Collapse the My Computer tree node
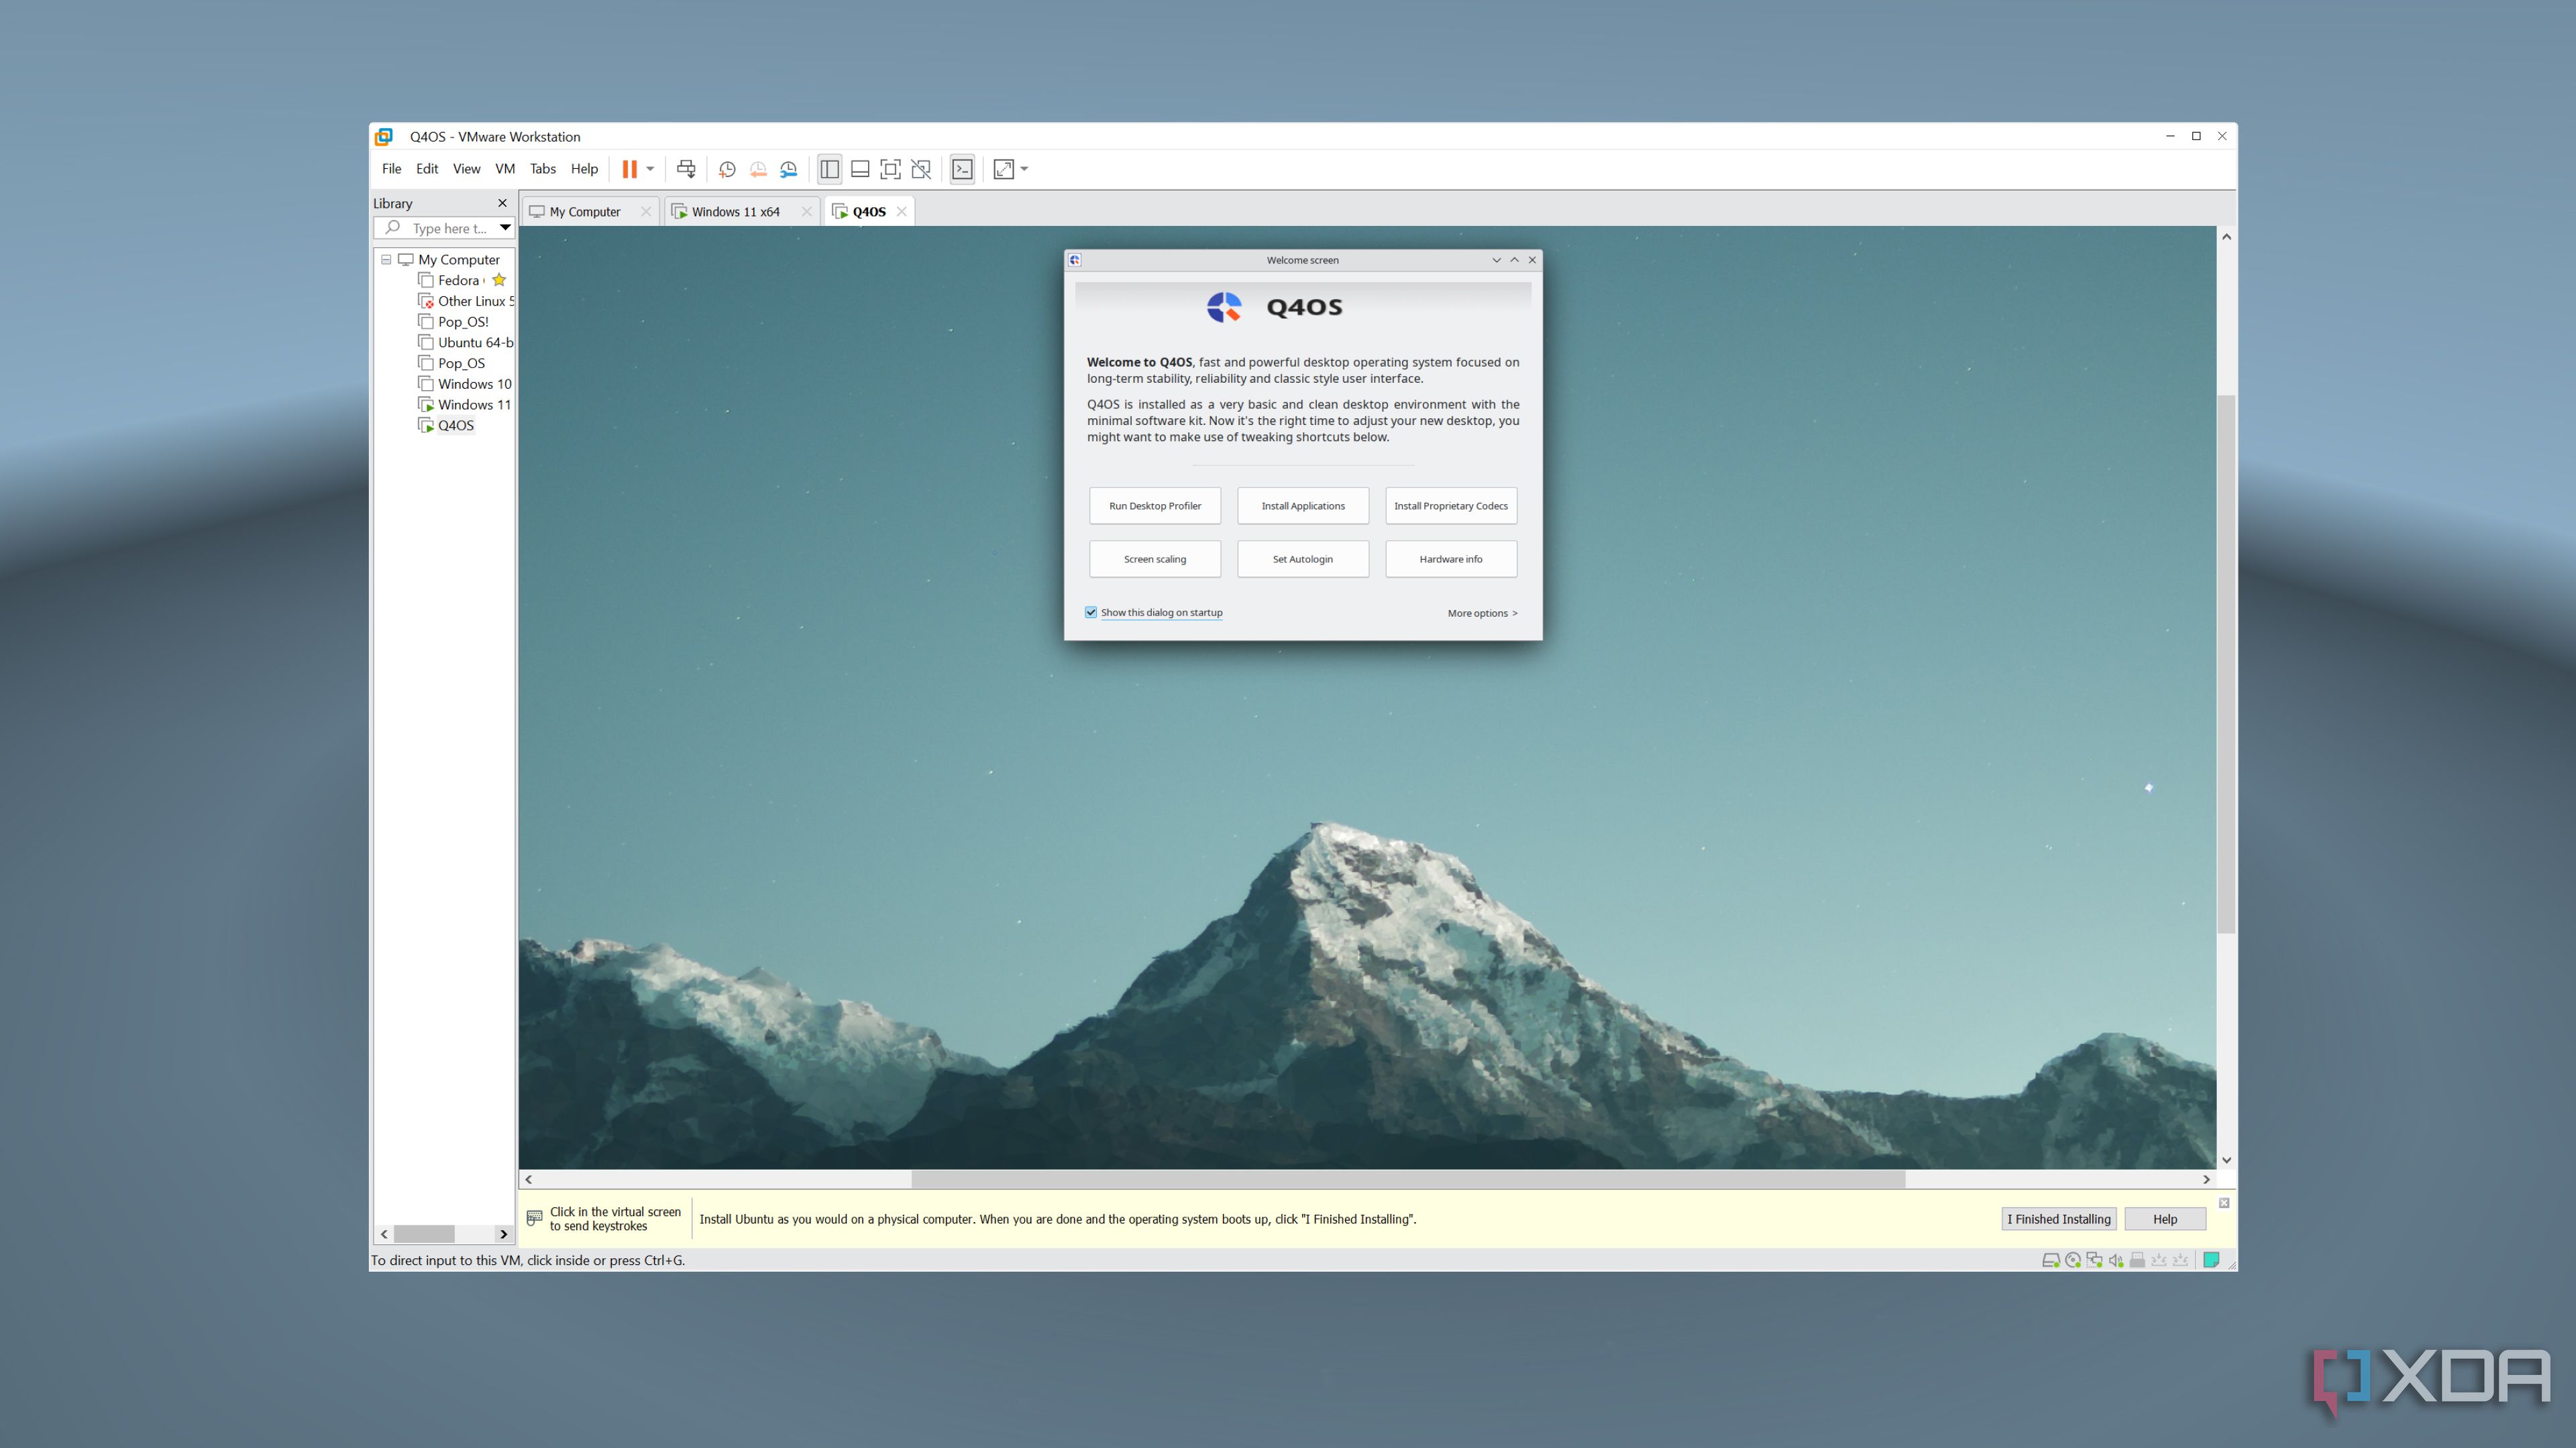This screenshot has height=1448, width=2576. coord(386,260)
